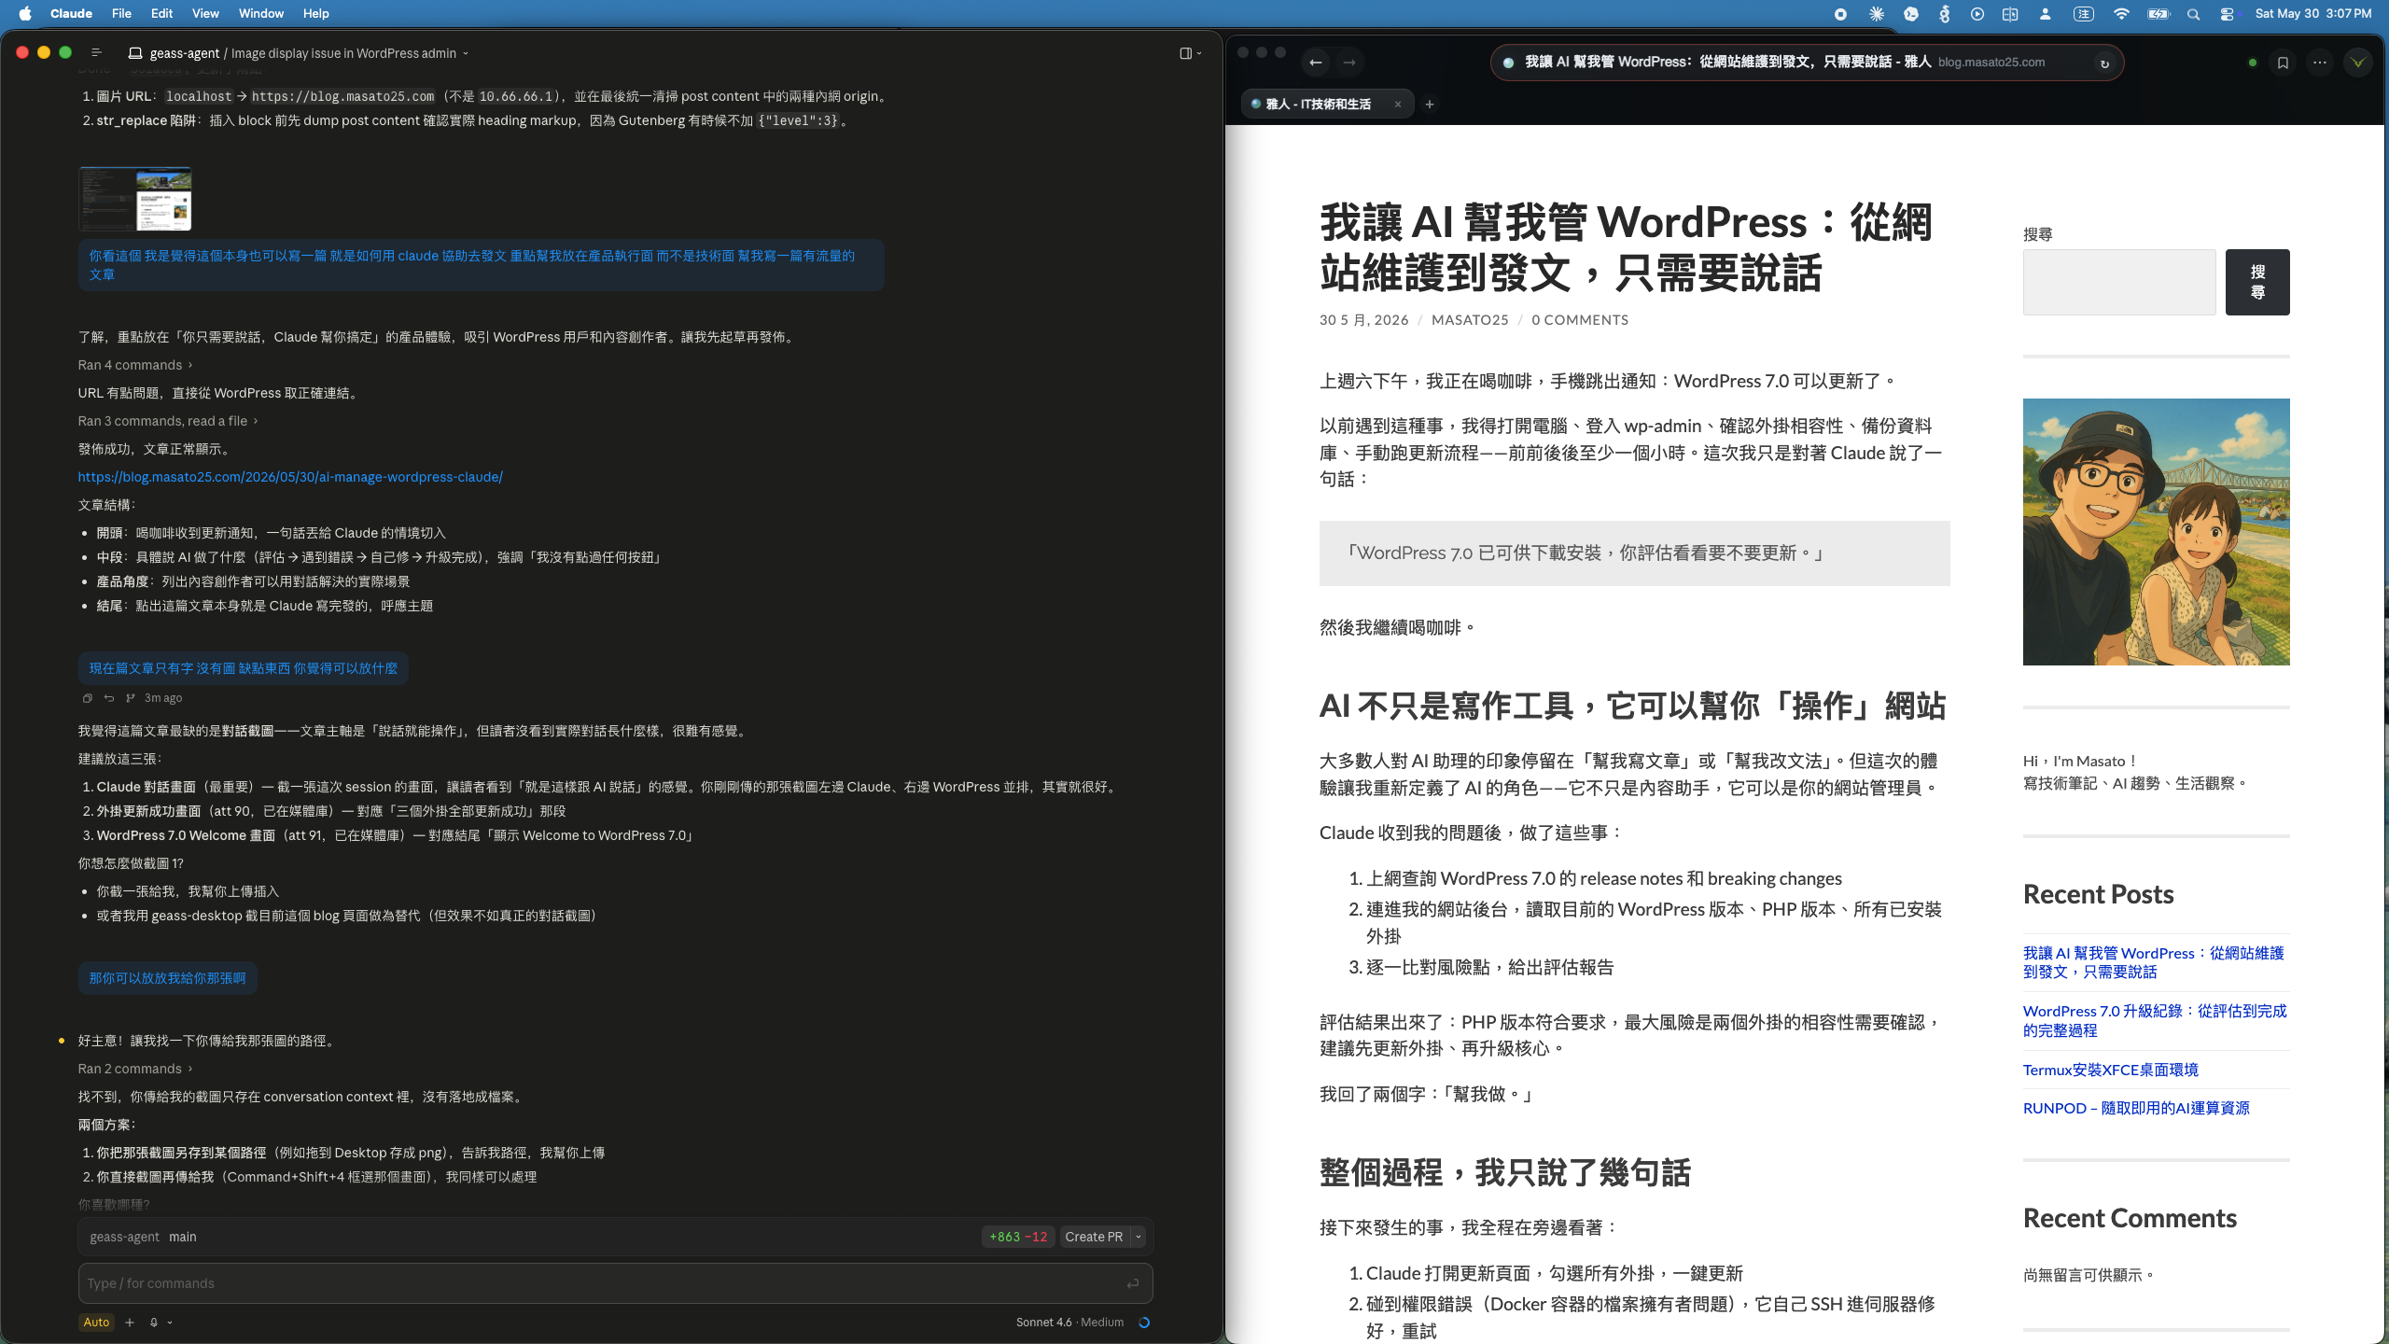Open Control Center in the menu bar

click(x=2228, y=14)
